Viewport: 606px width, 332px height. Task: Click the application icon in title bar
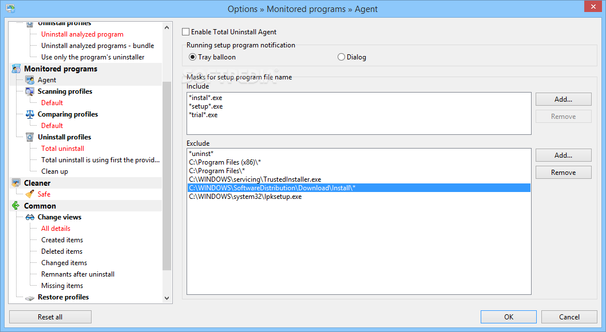pyautogui.click(x=10, y=9)
